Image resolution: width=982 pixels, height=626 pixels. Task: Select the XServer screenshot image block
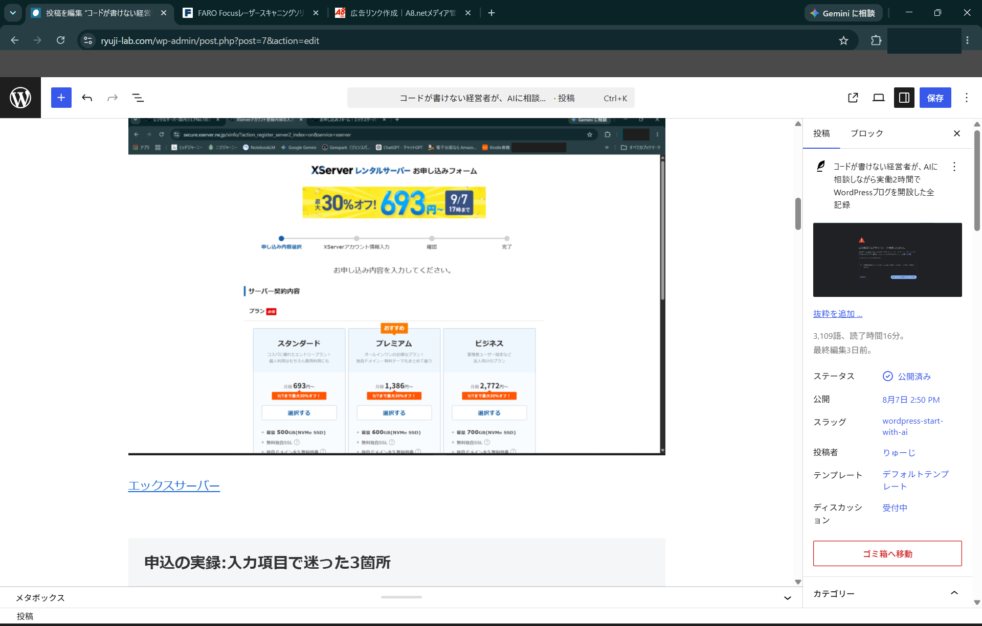[396, 286]
